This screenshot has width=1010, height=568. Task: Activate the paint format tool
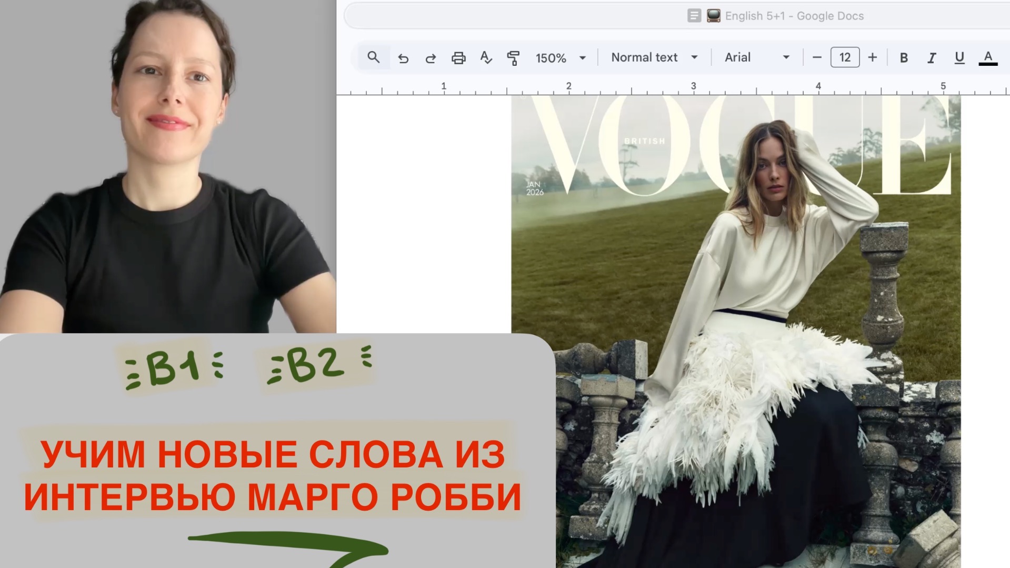pos(513,58)
